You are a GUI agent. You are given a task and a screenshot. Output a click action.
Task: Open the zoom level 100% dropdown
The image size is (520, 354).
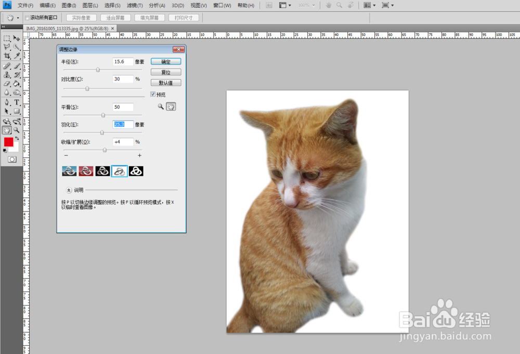306,5
